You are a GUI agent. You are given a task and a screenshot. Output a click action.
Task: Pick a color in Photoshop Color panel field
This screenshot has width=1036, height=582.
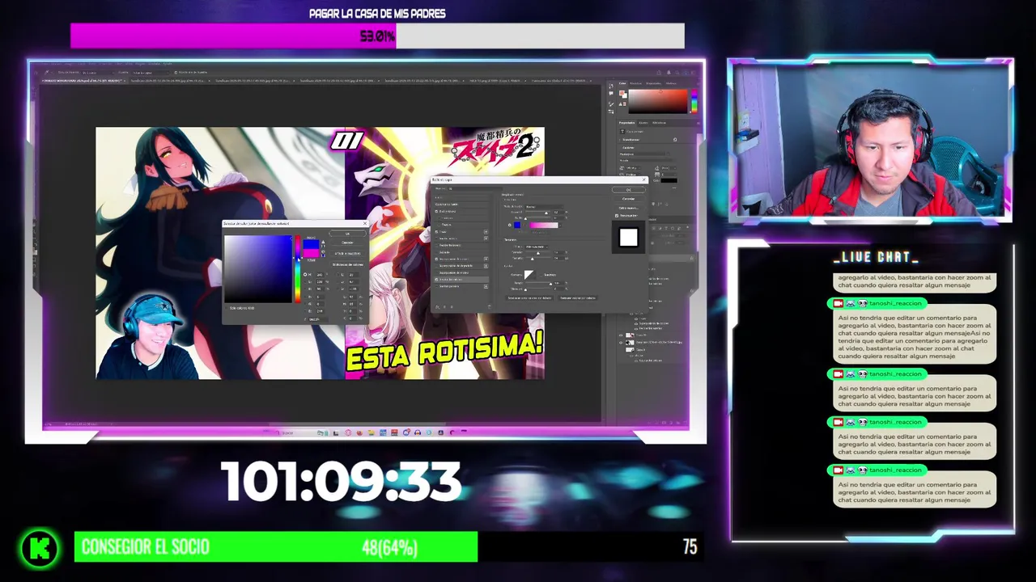click(x=657, y=99)
